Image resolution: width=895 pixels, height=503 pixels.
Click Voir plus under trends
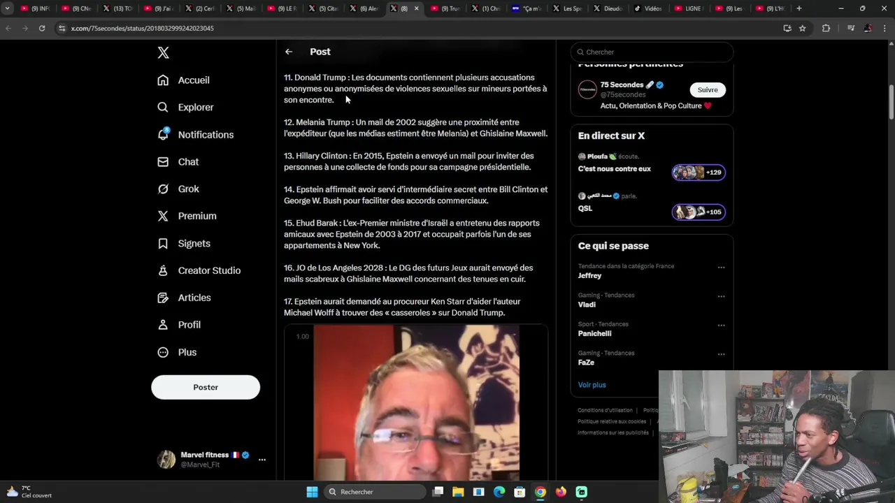[x=592, y=385]
